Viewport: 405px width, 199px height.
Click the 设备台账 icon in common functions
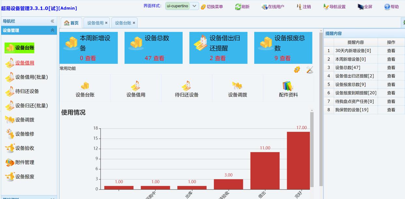[85, 86]
